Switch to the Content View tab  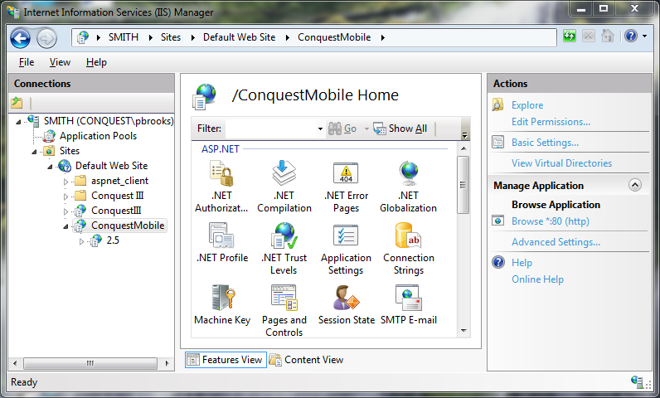coord(307,360)
